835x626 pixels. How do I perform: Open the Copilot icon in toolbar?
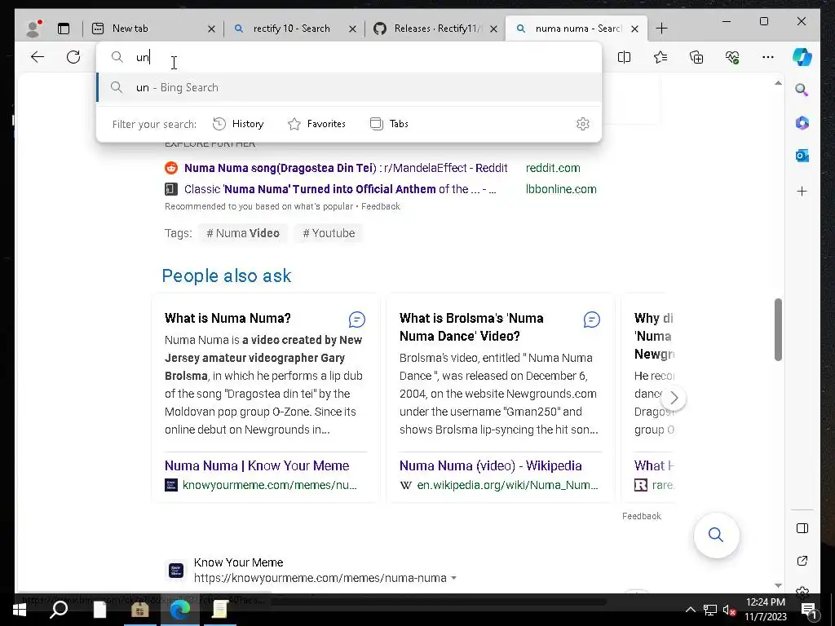coord(802,57)
